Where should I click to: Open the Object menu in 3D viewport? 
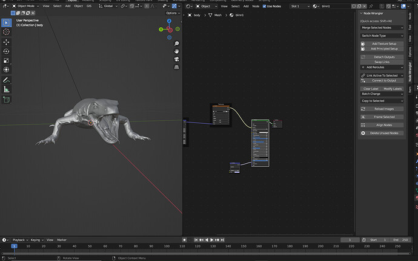[x=78, y=6]
